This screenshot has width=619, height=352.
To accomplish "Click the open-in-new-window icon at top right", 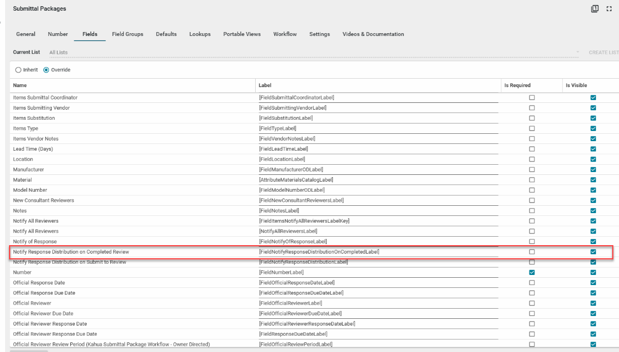I will [x=595, y=8].
